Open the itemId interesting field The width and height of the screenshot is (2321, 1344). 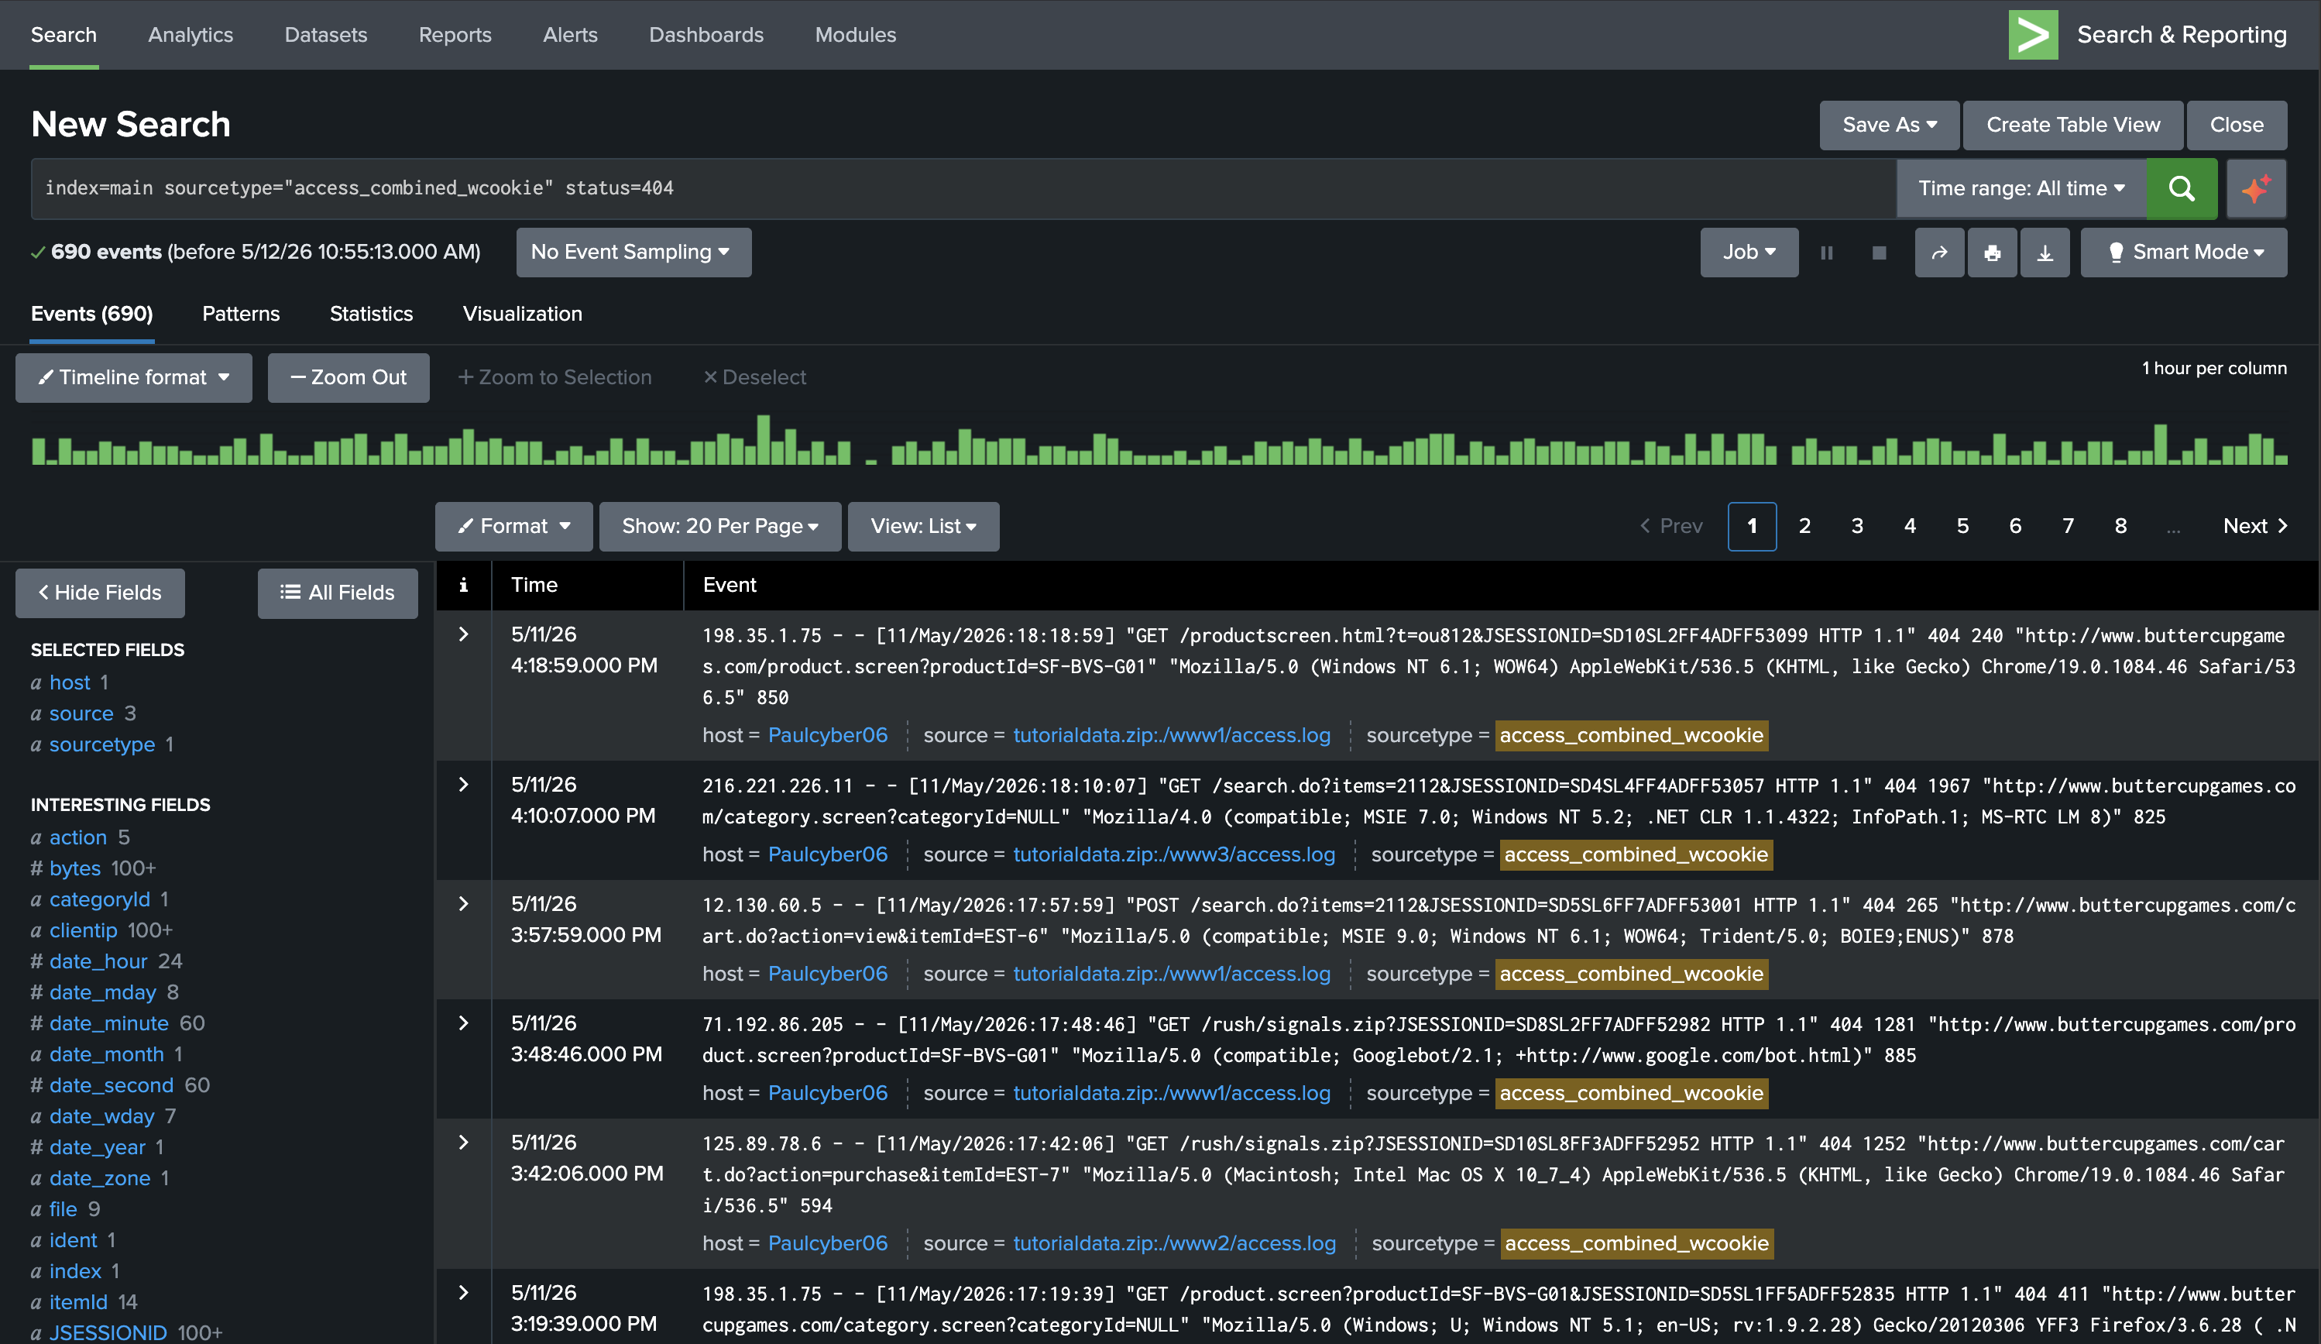pyautogui.click(x=78, y=1302)
